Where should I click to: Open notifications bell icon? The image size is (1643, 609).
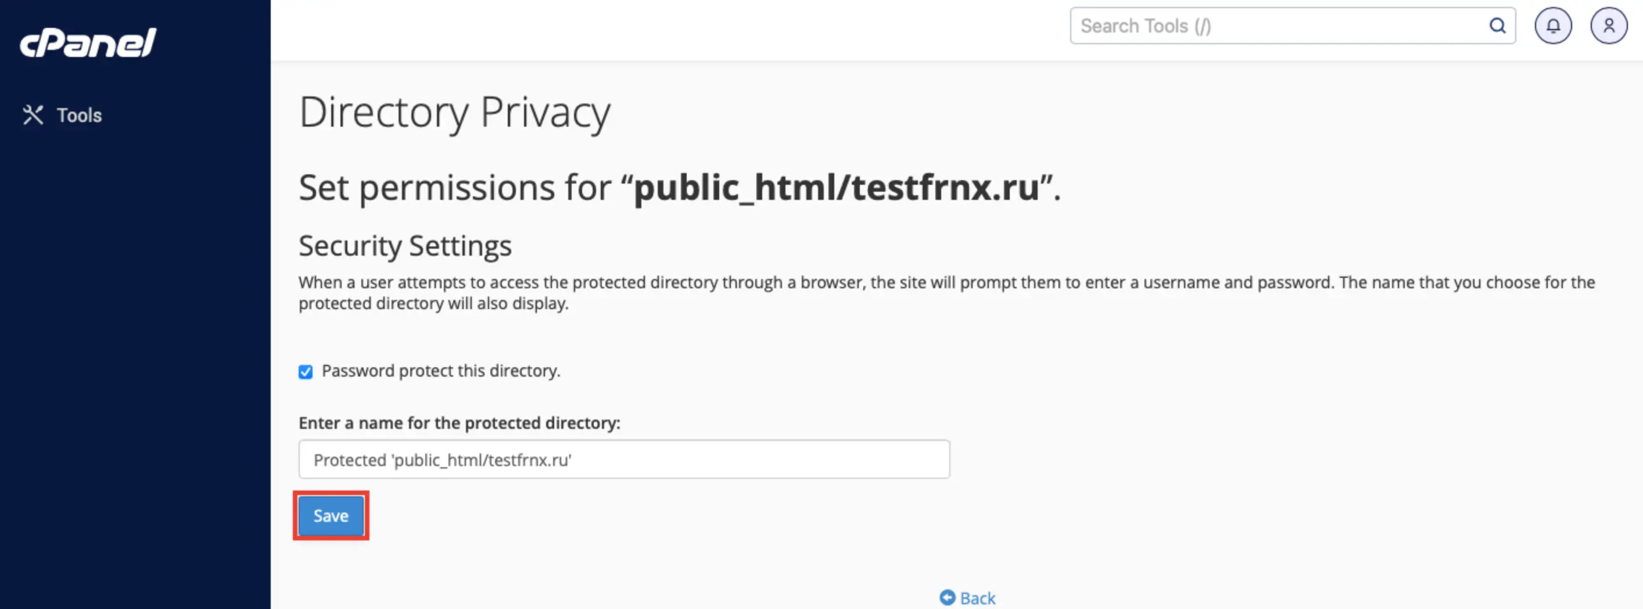pyautogui.click(x=1552, y=26)
